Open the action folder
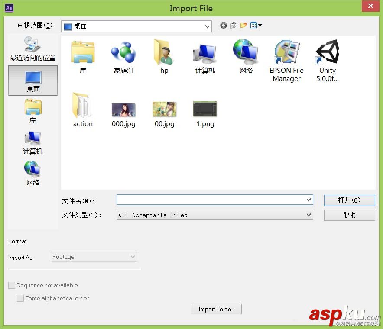Viewport: 383px width, 329px height. point(82,108)
